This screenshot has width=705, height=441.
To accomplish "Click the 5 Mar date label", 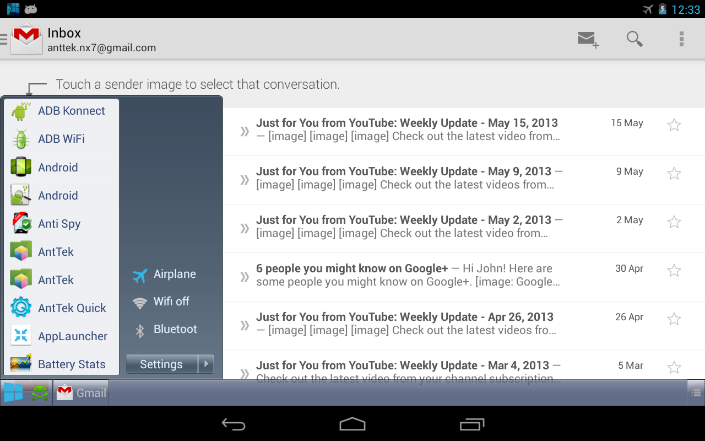I will tap(631, 365).
